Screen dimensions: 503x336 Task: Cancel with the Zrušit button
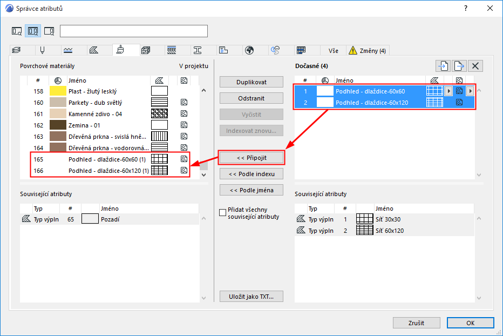point(417,323)
